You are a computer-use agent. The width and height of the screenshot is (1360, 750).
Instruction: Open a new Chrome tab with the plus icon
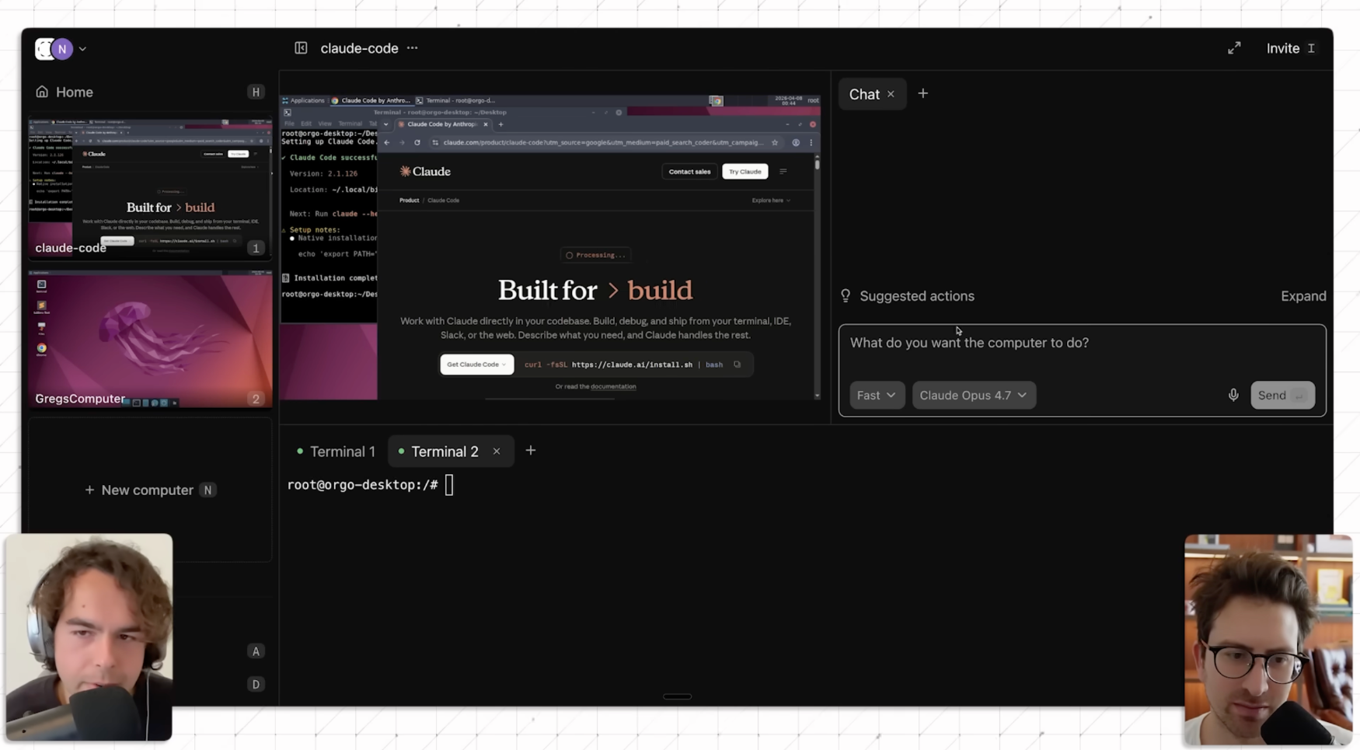tap(500, 124)
